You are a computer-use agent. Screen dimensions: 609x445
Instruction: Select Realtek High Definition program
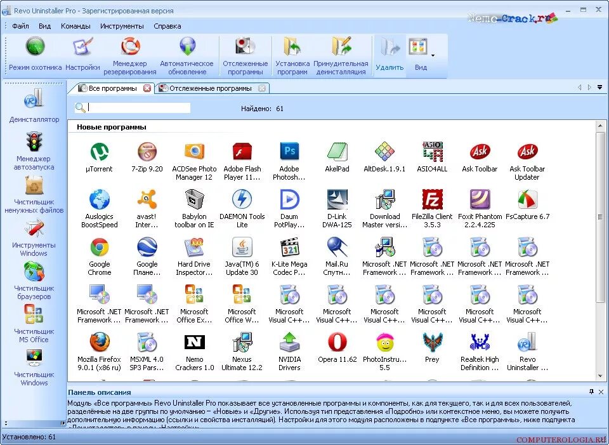coord(480,352)
